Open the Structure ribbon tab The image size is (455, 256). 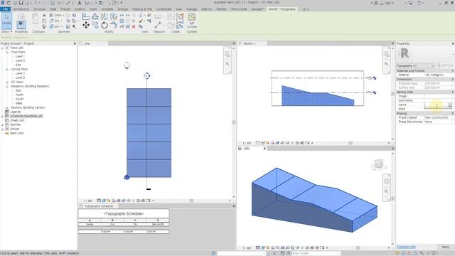coord(40,9)
